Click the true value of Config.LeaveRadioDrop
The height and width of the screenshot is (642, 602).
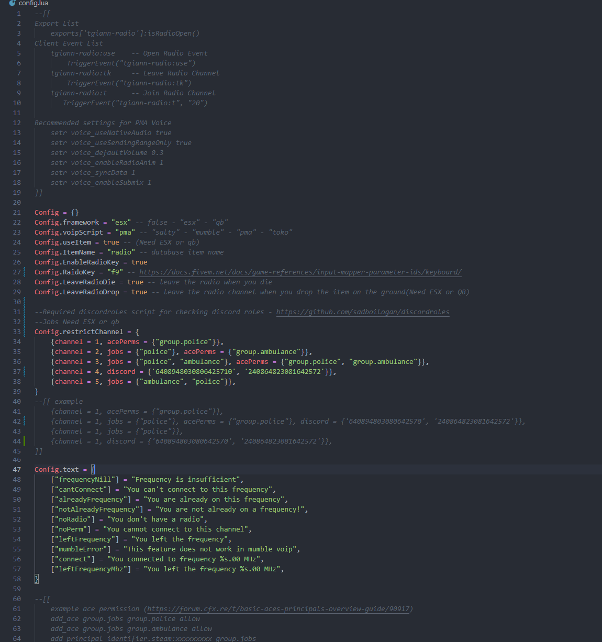(139, 292)
